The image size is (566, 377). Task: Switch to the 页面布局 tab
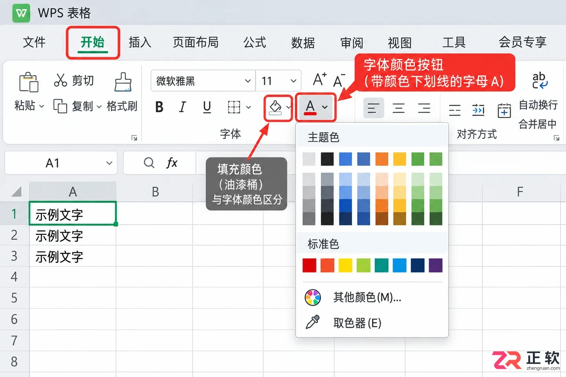click(196, 42)
